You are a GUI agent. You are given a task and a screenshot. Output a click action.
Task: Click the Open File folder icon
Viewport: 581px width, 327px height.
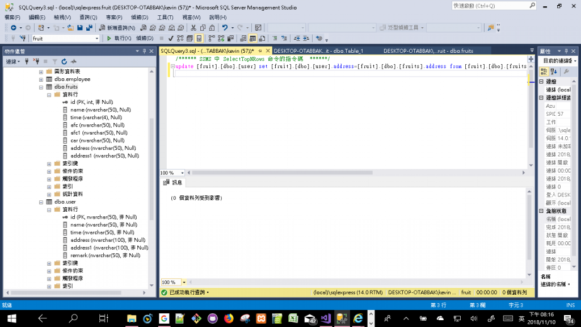[70, 28]
